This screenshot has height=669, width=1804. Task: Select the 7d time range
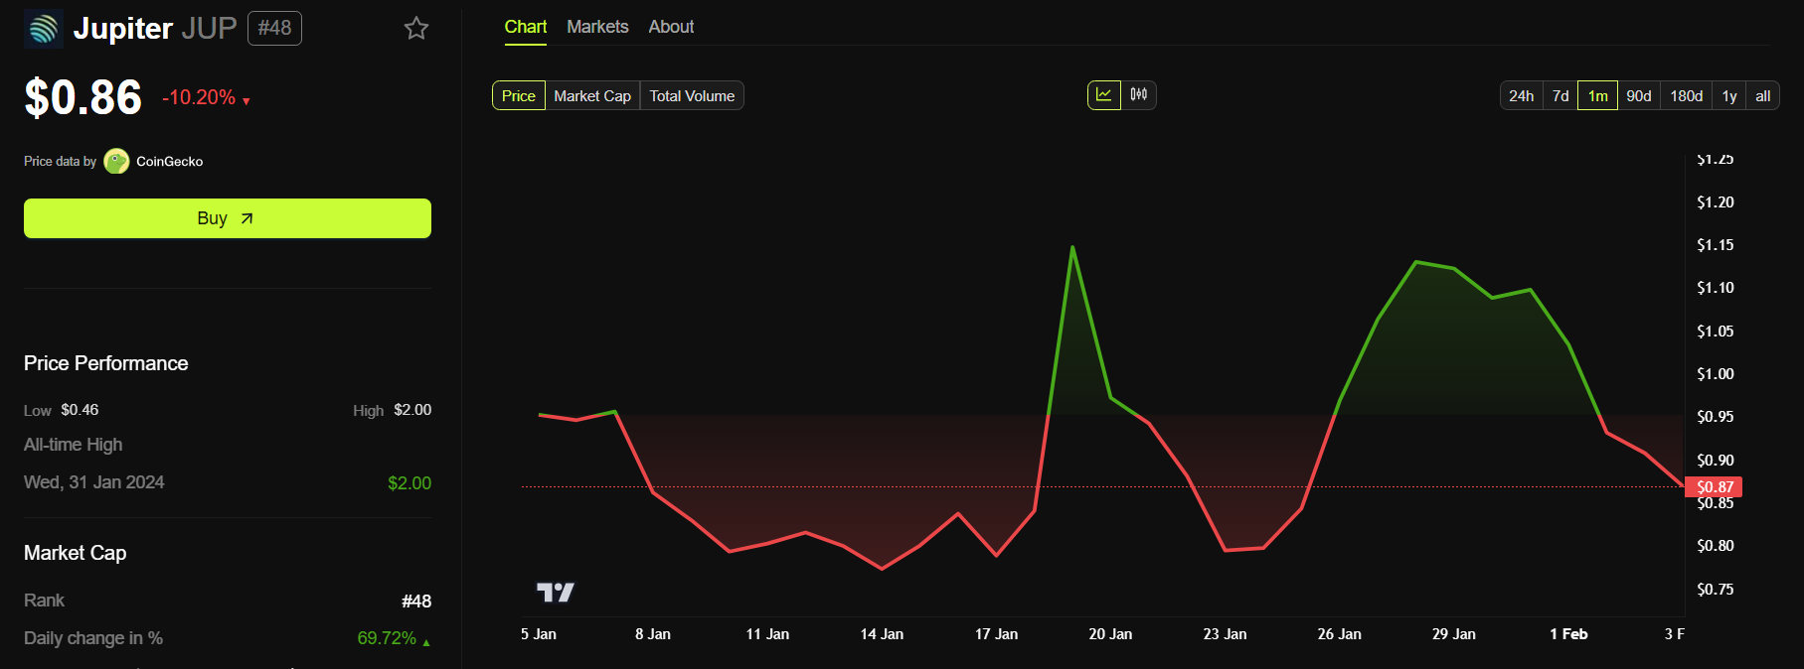pyautogui.click(x=1560, y=95)
